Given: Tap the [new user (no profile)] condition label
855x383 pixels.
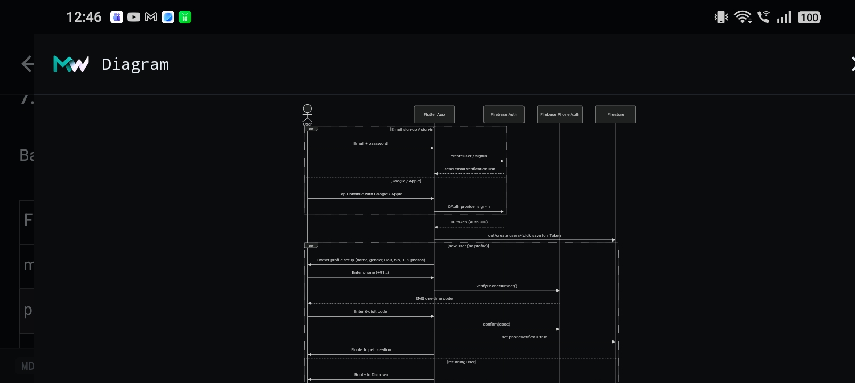Looking at the screenshot, I should tap(468, 246).
